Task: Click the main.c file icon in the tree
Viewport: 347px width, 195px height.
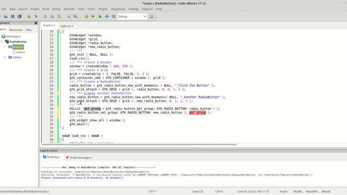Action: (x=14, y=52)
